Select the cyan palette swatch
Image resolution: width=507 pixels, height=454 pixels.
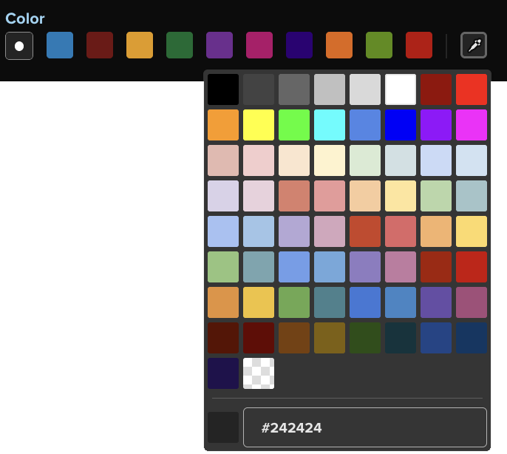tap(330, 125)
